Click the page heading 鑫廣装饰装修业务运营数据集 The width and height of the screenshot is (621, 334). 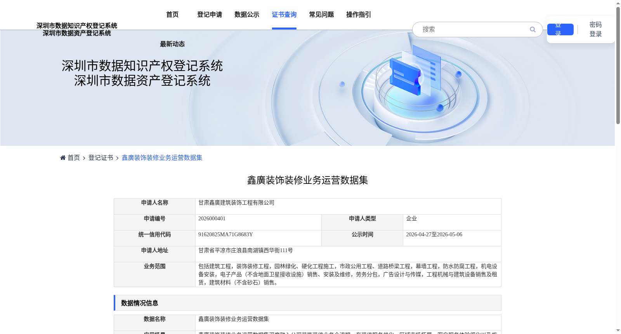[x=307, y=180]
